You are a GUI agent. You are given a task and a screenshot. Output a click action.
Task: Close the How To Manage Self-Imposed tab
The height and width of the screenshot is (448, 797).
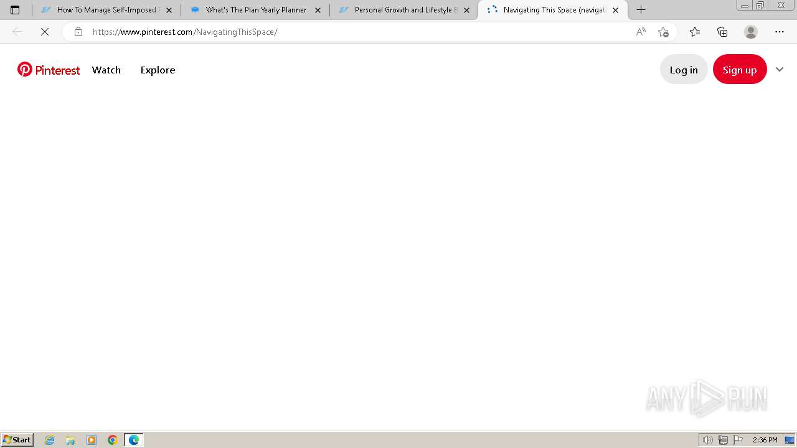coord(169,10)
